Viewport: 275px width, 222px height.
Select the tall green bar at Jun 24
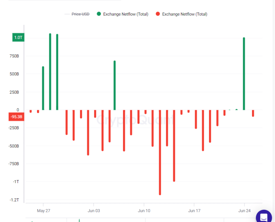pyautogui.click(x=244, y=74)
